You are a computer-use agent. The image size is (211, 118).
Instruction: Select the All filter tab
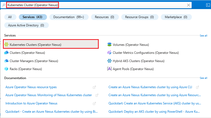[10, 17]
